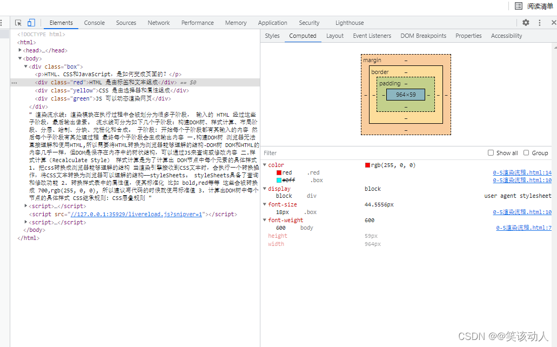Open the Security tab
The image size is (557, 347).
pos(309,23)
